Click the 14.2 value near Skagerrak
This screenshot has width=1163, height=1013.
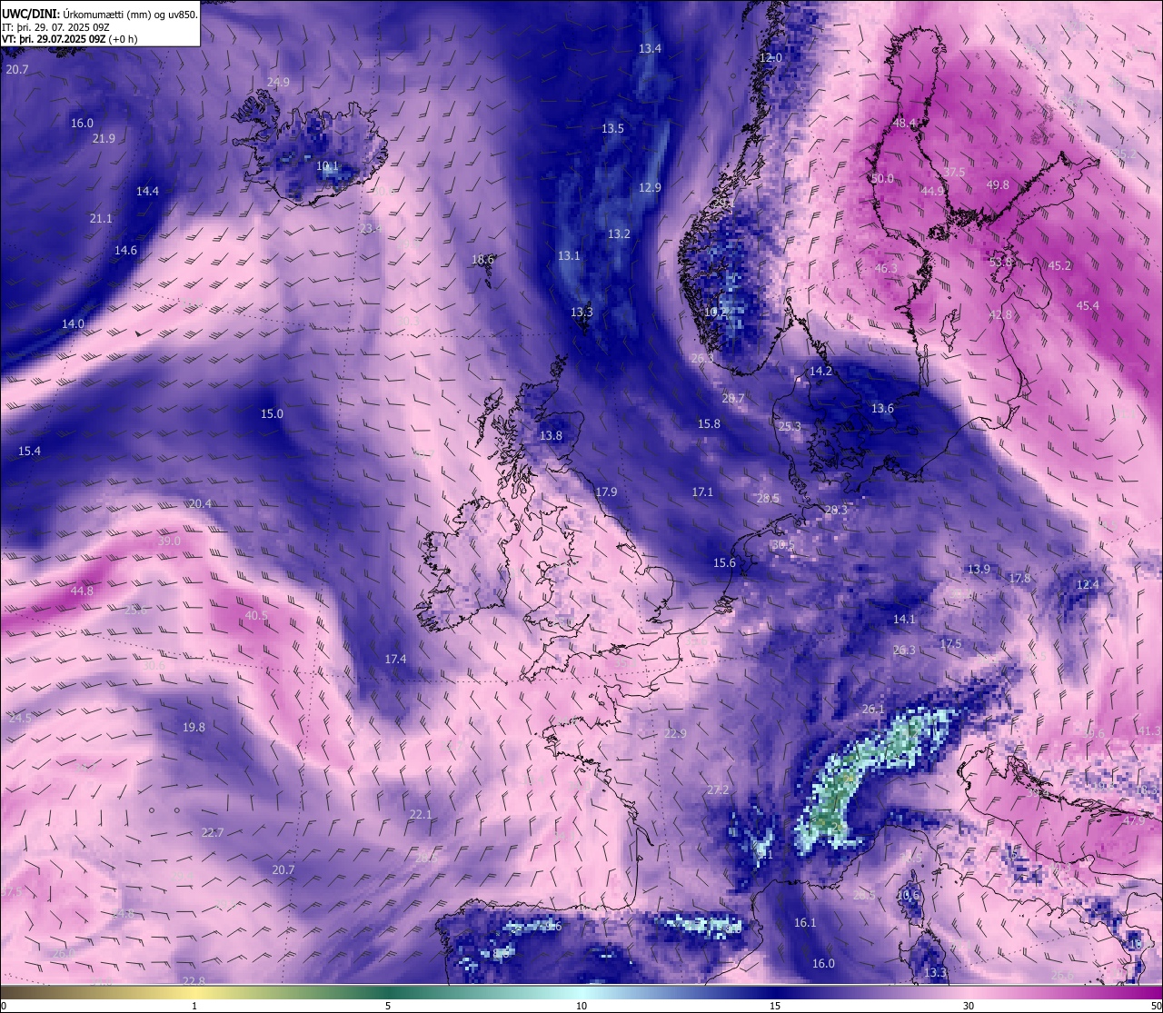pos(820,371)
